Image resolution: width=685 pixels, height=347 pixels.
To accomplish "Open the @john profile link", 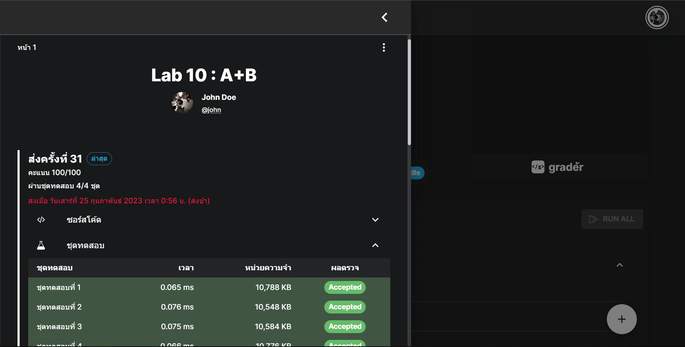I will [211, 109].
